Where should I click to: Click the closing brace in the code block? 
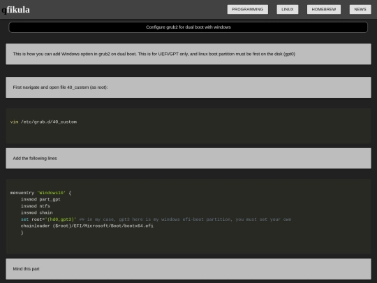coord(22,233)
